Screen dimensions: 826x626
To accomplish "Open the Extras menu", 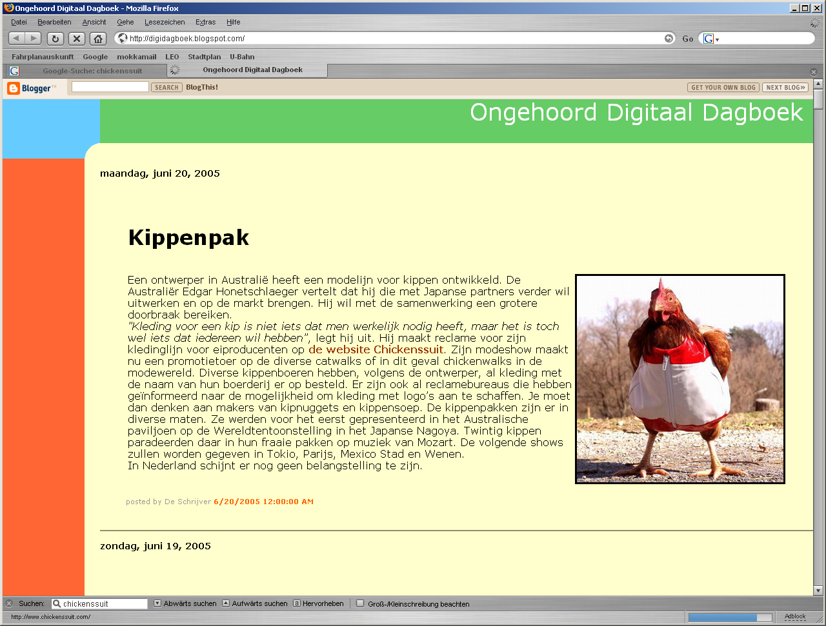I will point(205,22).
